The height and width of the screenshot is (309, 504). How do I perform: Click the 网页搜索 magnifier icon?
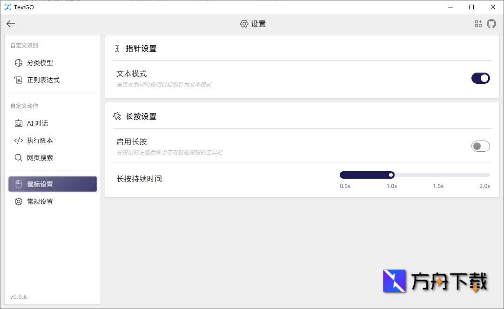coord(18,158)
